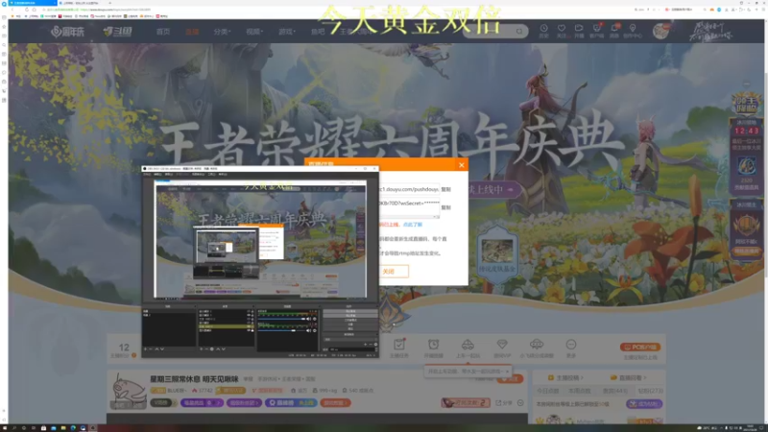Click the Douyu fish logo
Viewport: 768px width, 432px height.
117,32
